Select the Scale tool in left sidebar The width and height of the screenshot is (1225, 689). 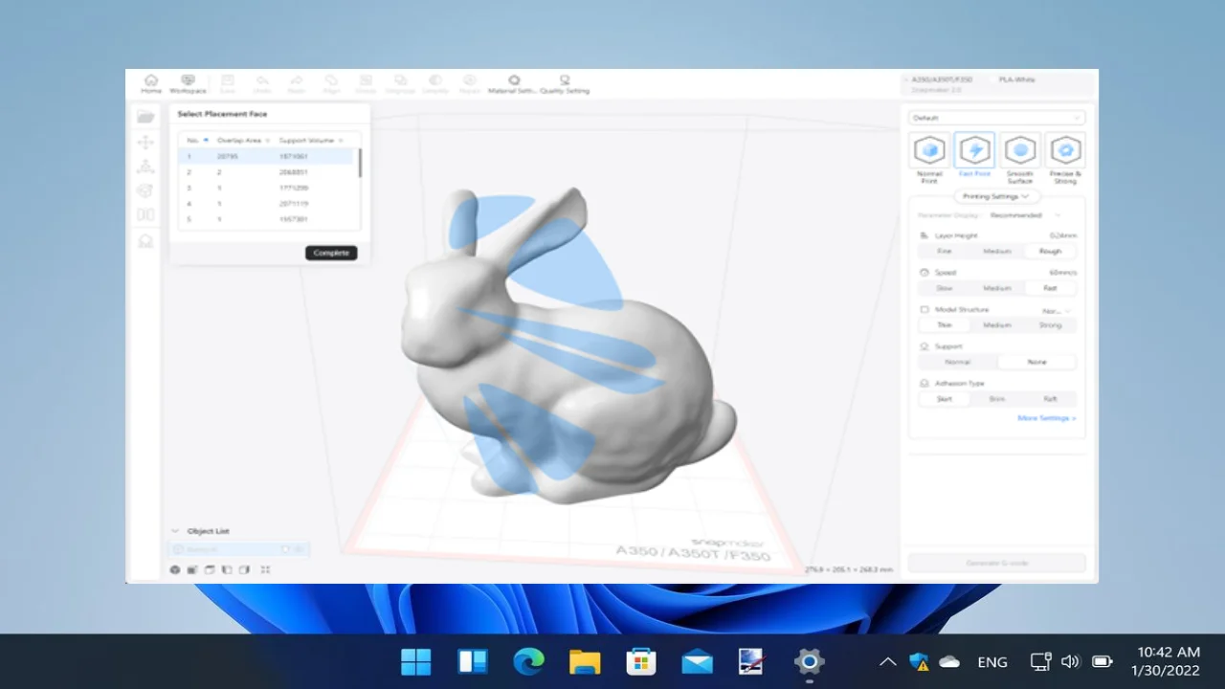point(145,167)
